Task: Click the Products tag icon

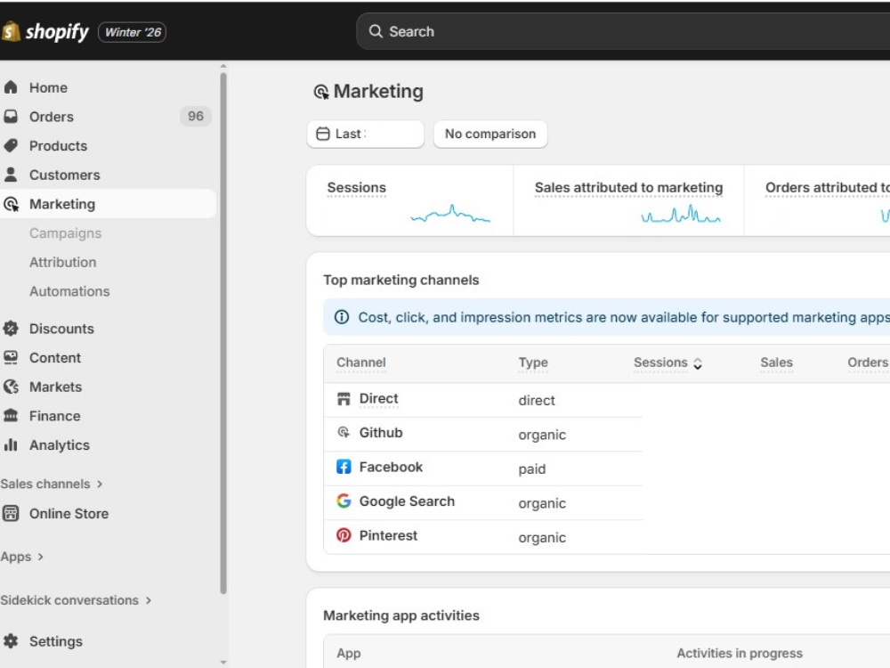Action: point(11,146)
